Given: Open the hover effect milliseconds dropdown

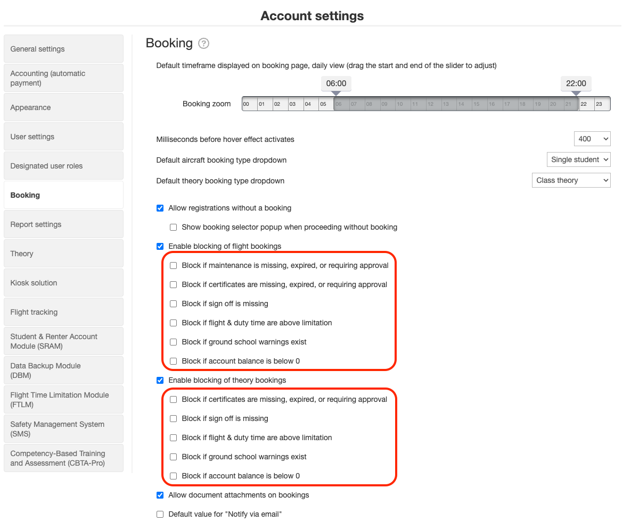Looking at the screenshot, I should tap(592, 139).
